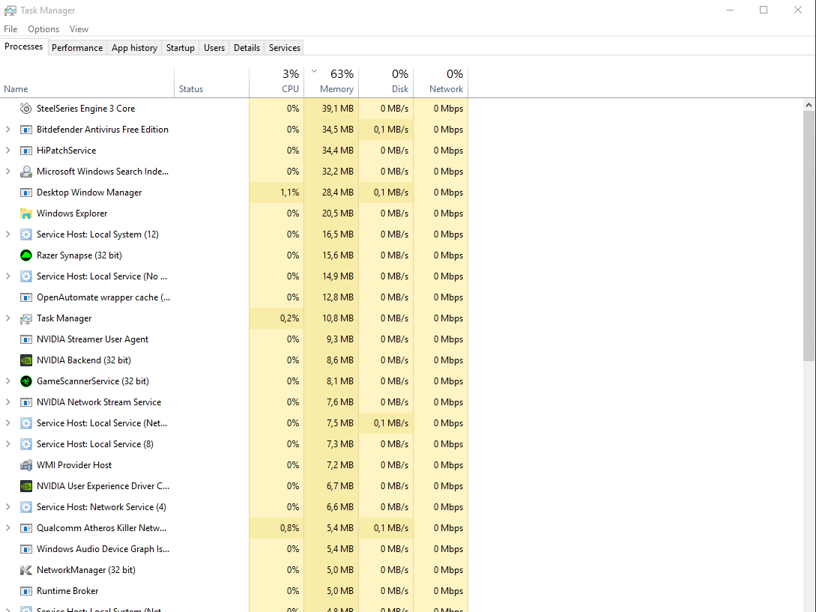Click the WMI Provider Host icon
816x612 pixels.
(x=26, y=465)
